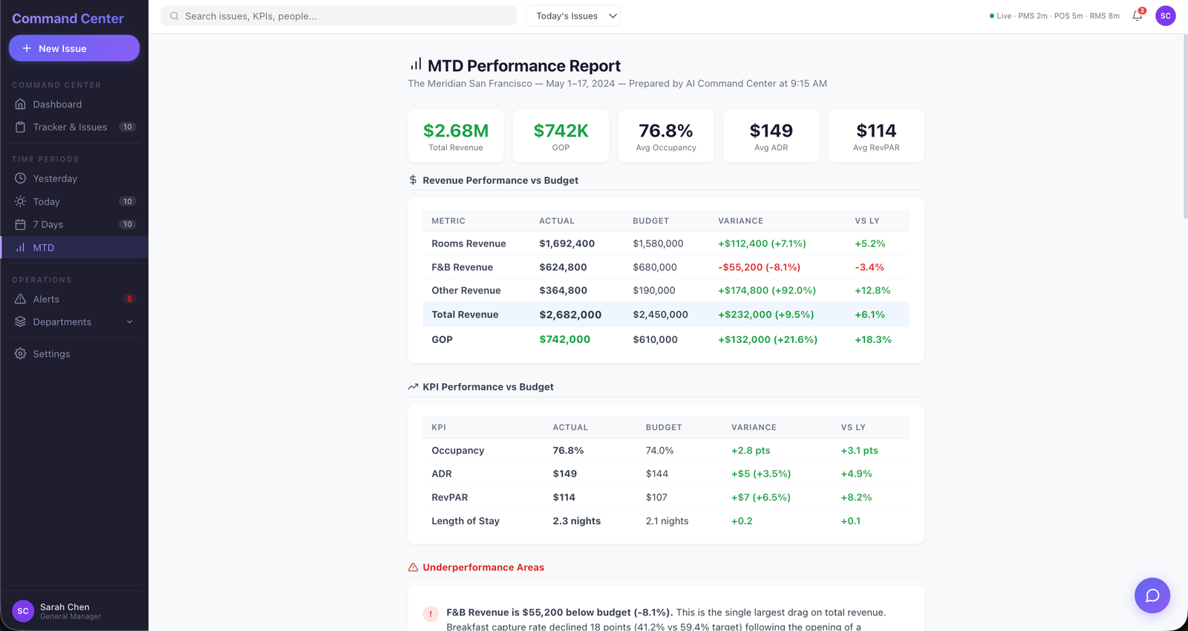Viewport: 1188px width, 631px height.
Task: Select 7 Days time period
Action: [x=74, y=224]
